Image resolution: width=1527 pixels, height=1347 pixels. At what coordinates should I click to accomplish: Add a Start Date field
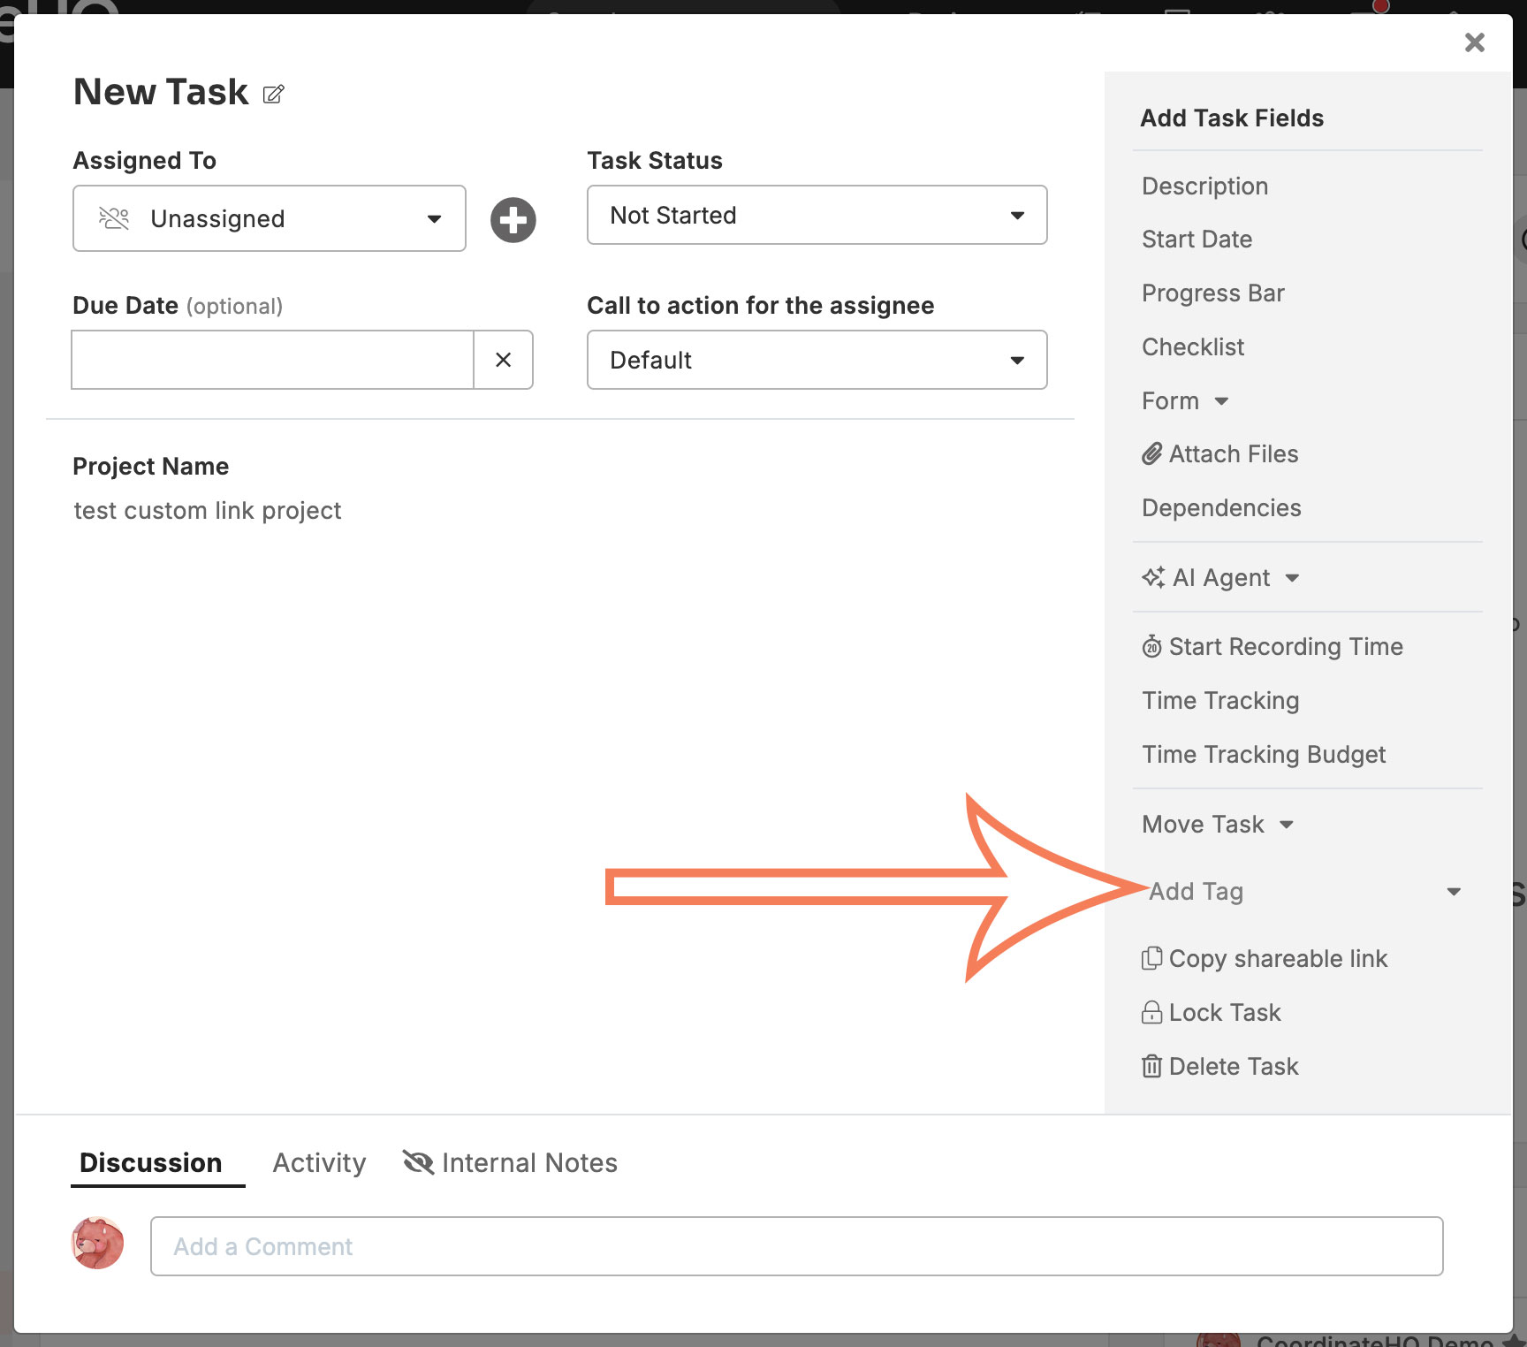(1197, 240)
